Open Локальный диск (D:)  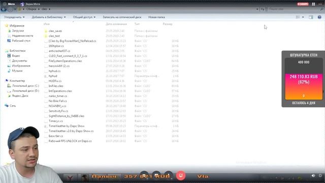(x=25, y=90)
